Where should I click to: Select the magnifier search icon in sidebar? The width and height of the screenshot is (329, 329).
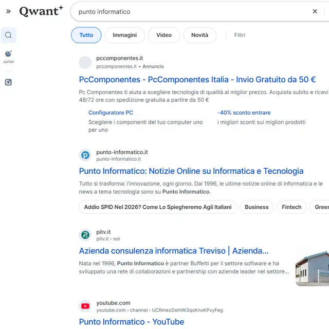coord(8,35)
